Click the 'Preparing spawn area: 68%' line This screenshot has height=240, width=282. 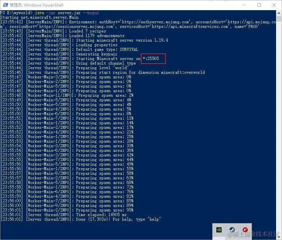click(x=67, y=183)
